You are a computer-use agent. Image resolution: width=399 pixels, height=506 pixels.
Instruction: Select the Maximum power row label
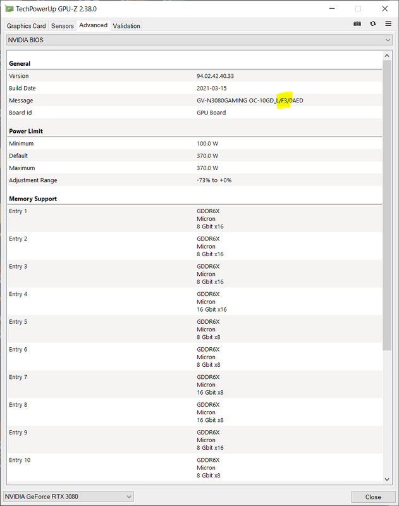click(x=22, y=168)
